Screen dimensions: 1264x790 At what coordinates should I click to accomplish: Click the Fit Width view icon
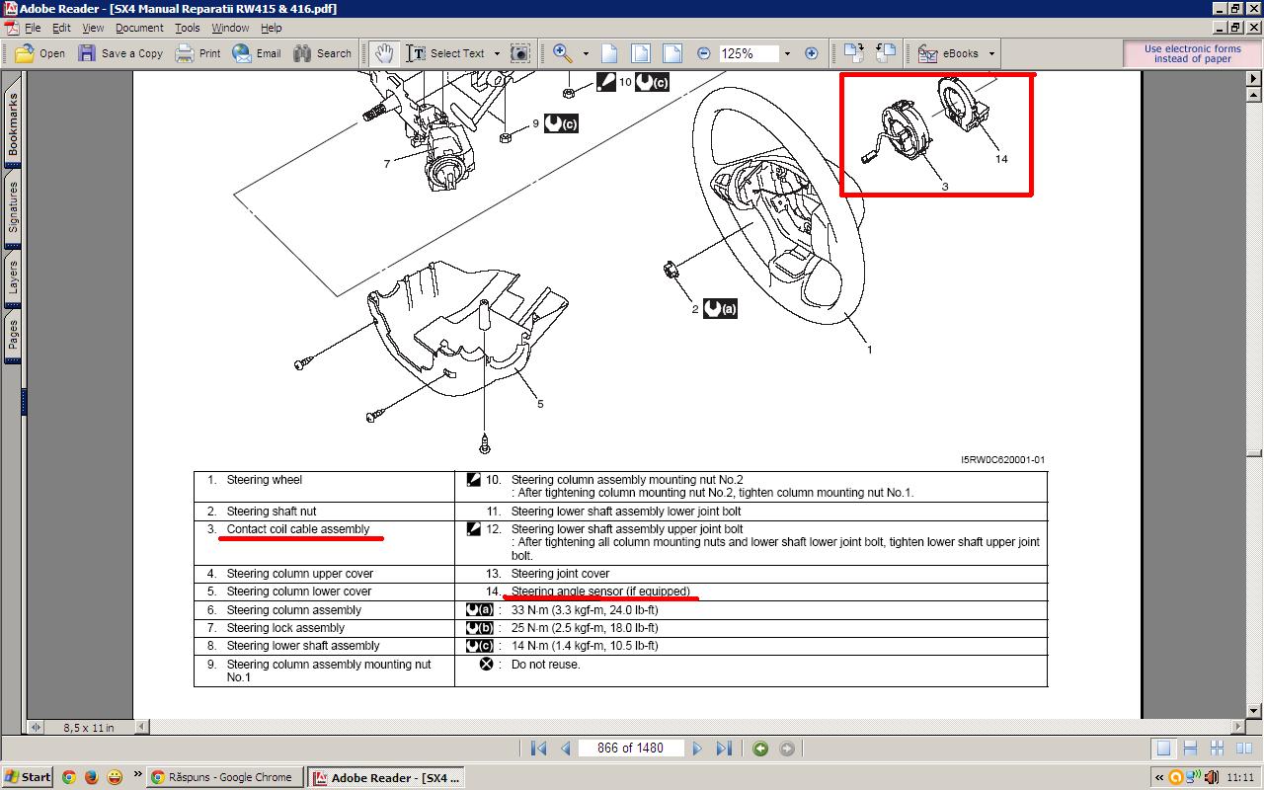672,53
